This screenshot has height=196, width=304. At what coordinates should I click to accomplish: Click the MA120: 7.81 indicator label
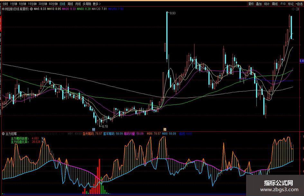99,9
